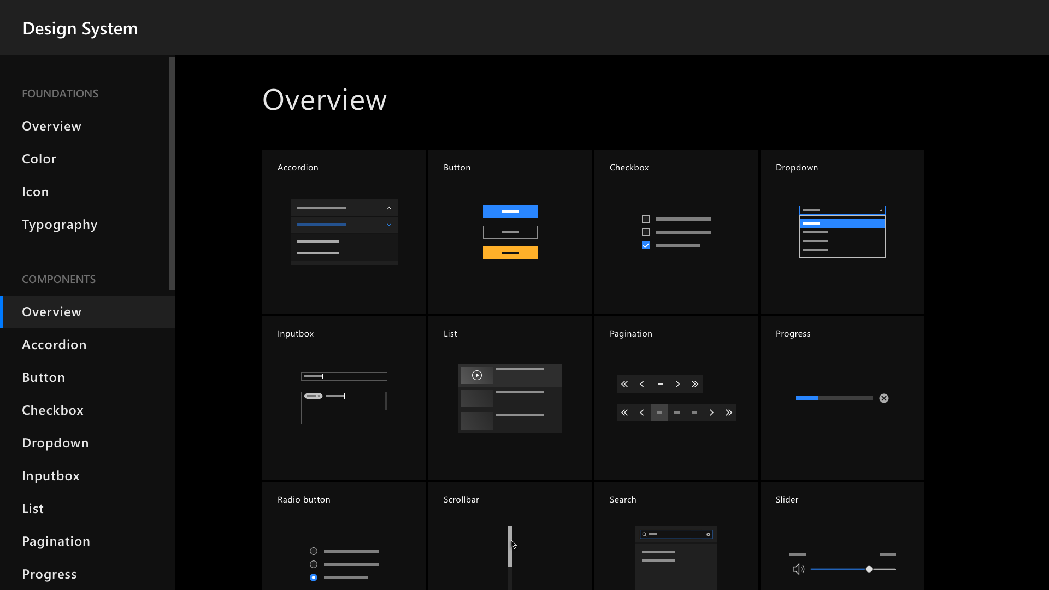Collapse the accordion's first row chevron
This screenshot has height=590, width=1049.
click(x=389, y=208)
